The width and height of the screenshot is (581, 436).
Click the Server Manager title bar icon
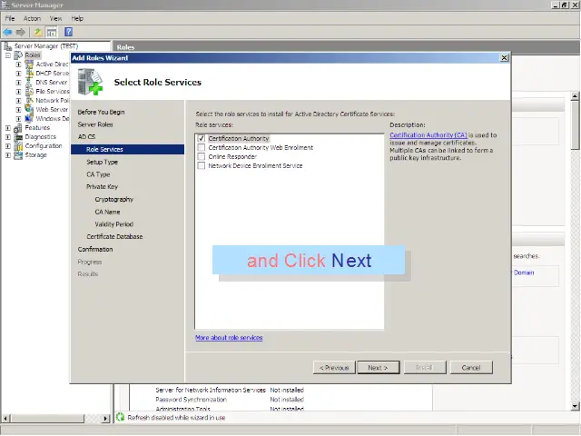click(x=5, y=5)
